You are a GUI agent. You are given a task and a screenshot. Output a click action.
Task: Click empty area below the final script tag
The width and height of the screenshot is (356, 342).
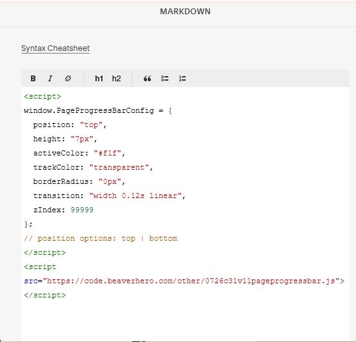point(185,320)
